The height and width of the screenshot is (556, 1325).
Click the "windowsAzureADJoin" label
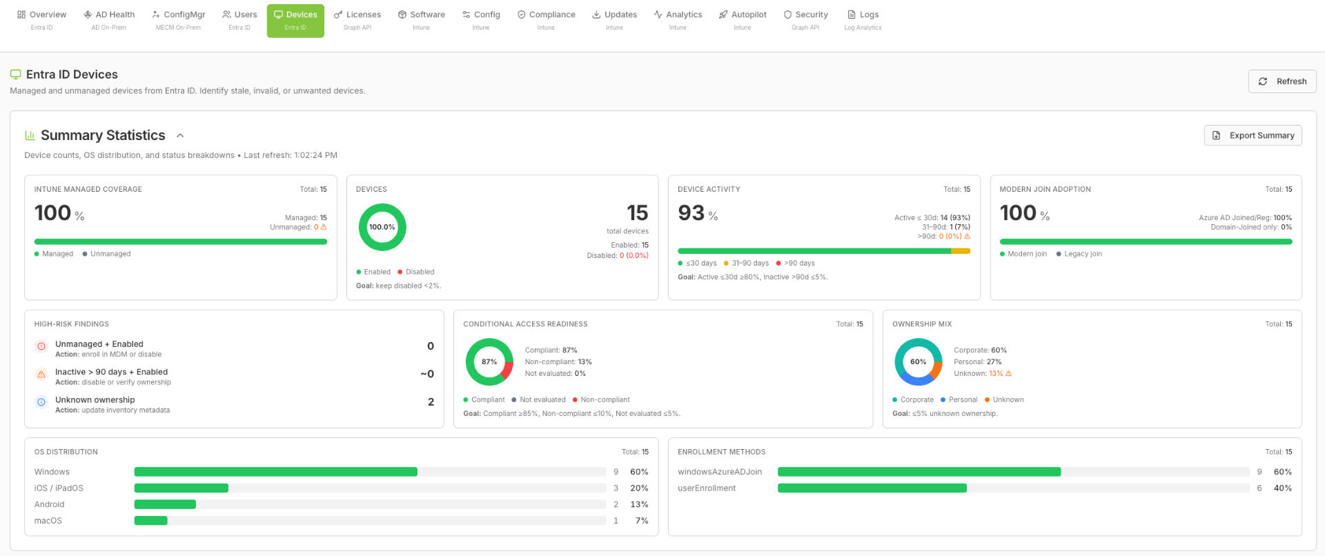pyautogui.click(x=720, y=472)
